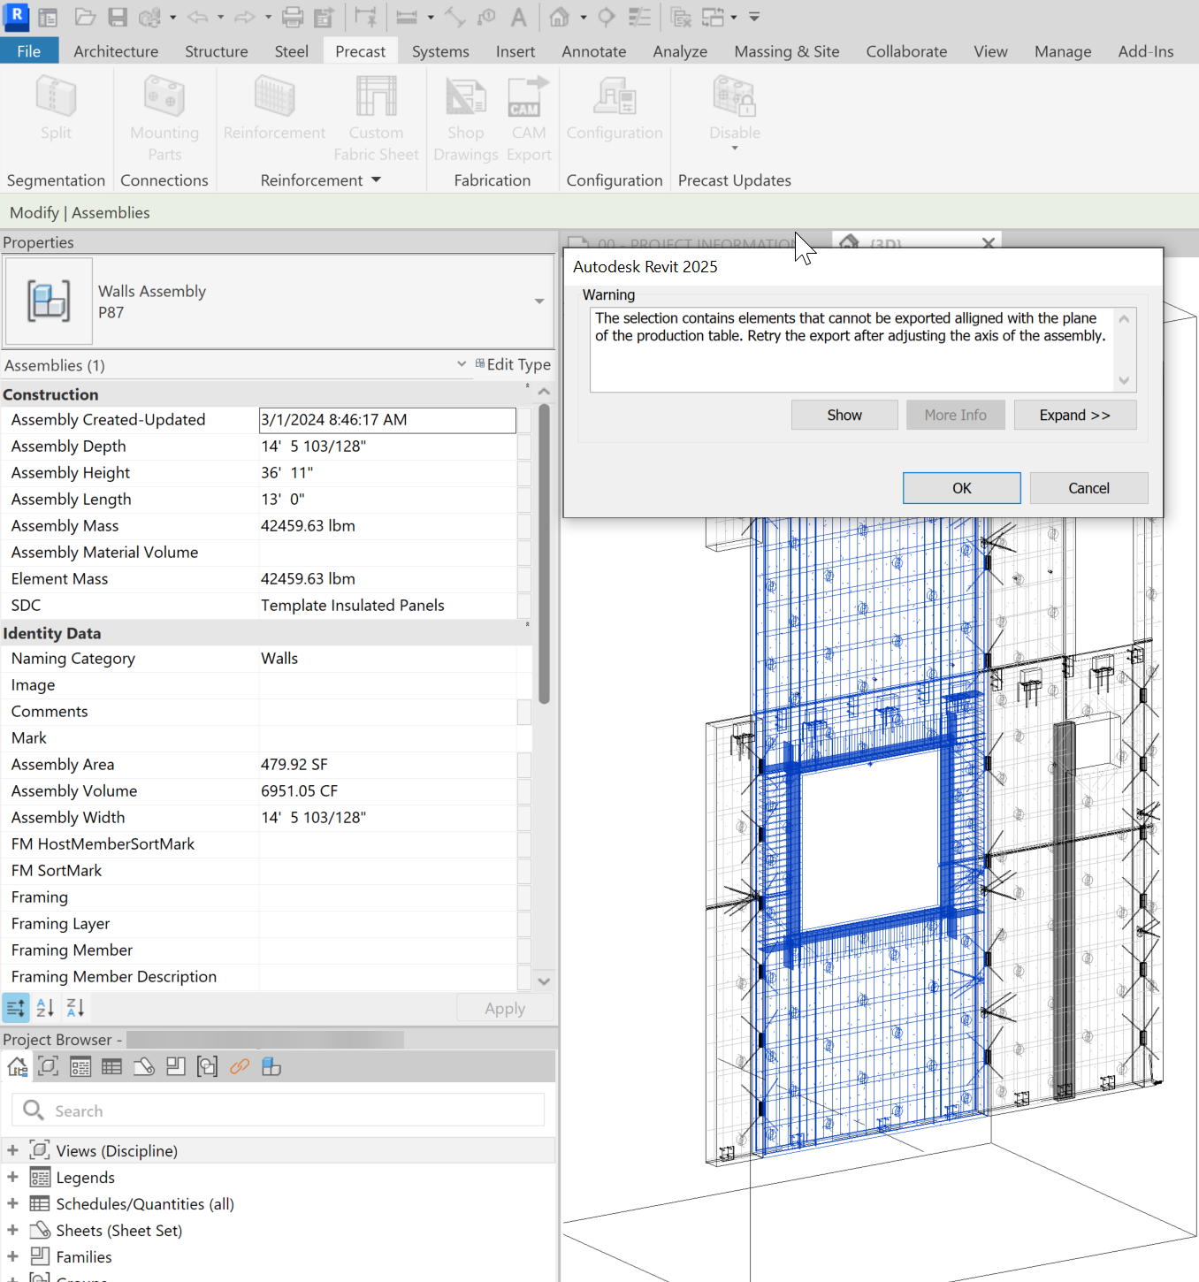The width and height of the screenshot is (1199, 1282).
Task: Open the File menu
Action: click(x=29, y=50)
